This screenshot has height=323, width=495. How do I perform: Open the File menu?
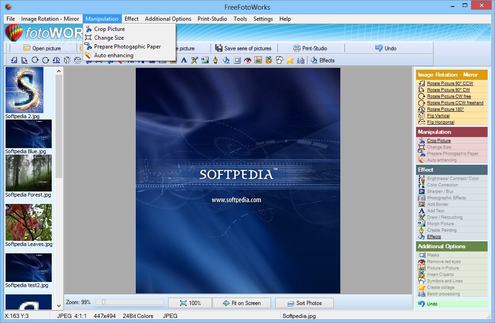point(11,18)
